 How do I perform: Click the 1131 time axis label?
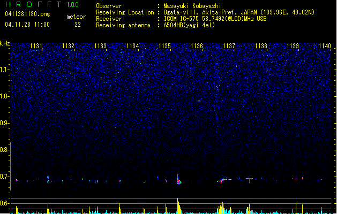36,46
